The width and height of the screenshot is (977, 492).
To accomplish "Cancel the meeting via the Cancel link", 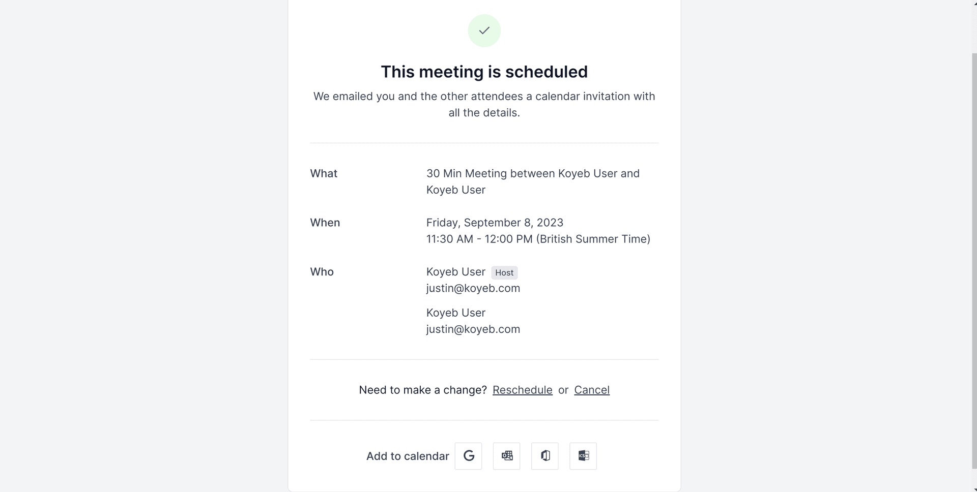I will (x=591, y=390).
